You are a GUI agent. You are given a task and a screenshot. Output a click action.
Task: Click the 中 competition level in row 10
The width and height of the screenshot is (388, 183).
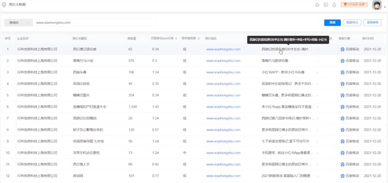pos(185,153)
